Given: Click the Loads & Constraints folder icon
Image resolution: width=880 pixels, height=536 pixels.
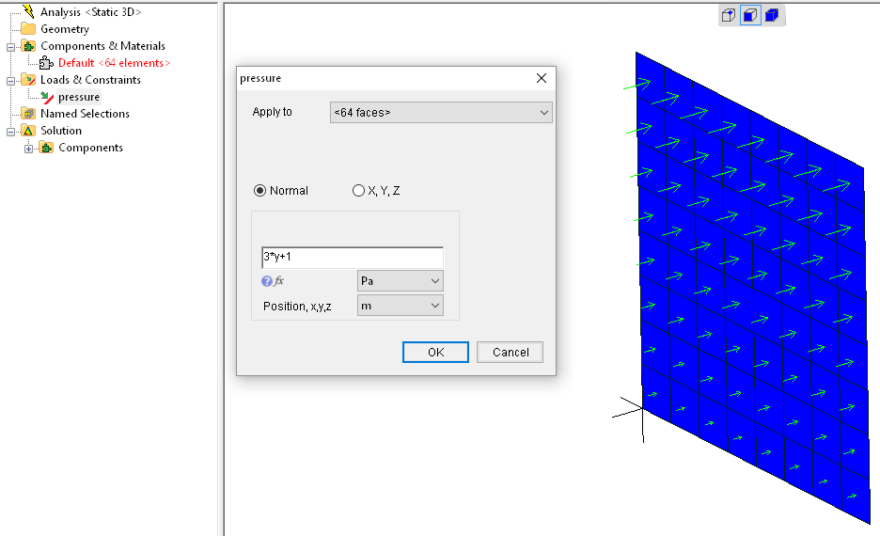Looking at the screenshot, I should point(28,80).
